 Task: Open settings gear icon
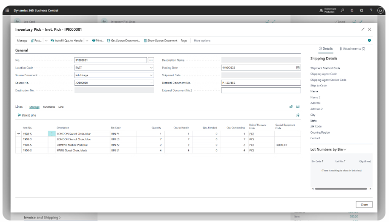point(361,10)
